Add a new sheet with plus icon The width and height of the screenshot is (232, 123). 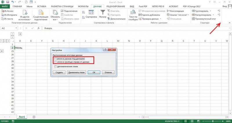coord(34,117)
